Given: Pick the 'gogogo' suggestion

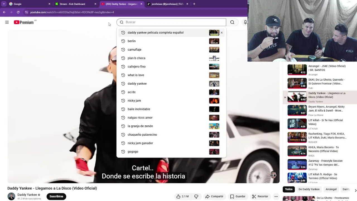Looking at the screenshot, I should pyautogui.click(x=171, y=152).
